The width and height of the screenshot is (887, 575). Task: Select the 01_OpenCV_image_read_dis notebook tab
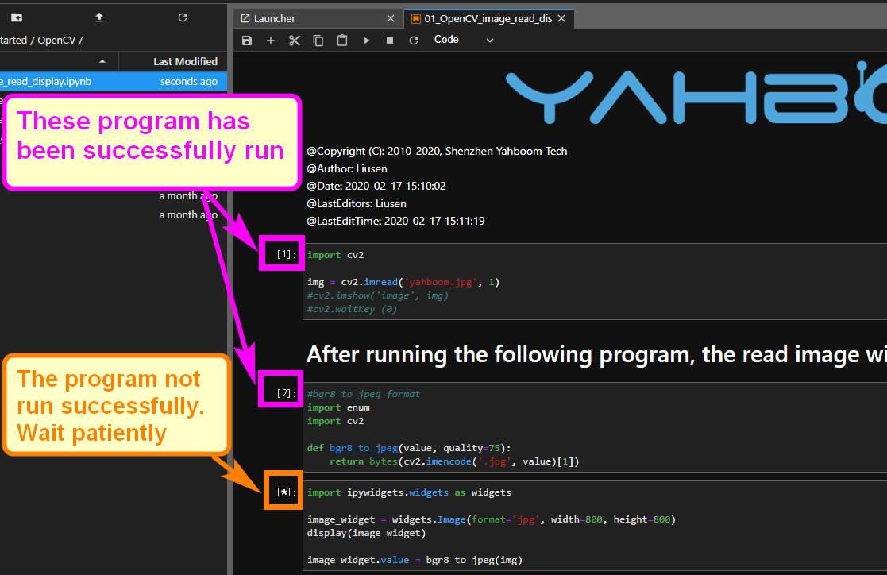coord(481,18)
